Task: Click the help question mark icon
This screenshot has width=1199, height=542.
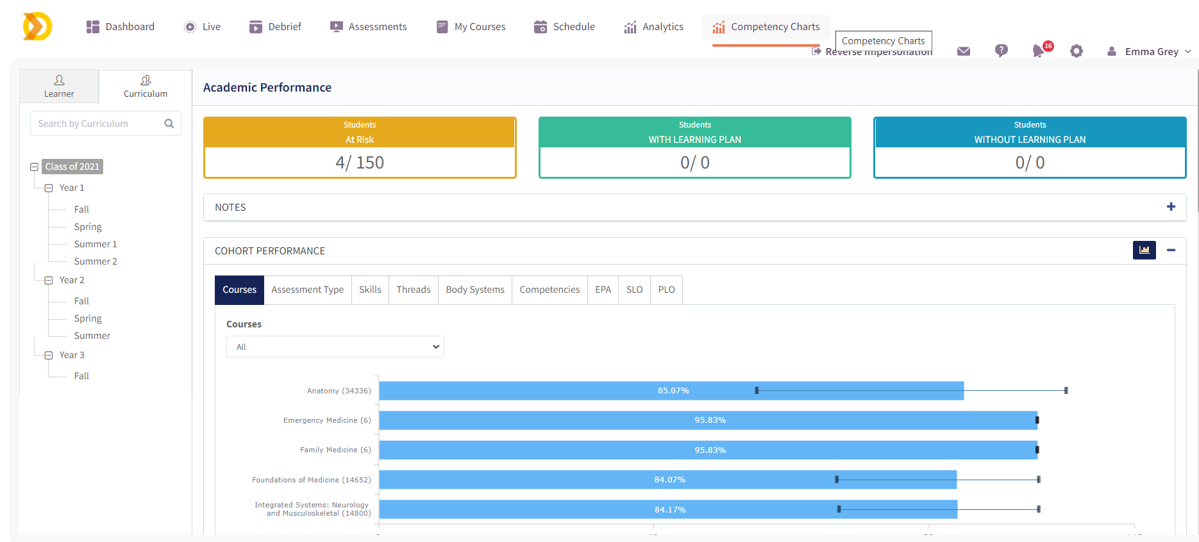Action: coord(1001,51)
